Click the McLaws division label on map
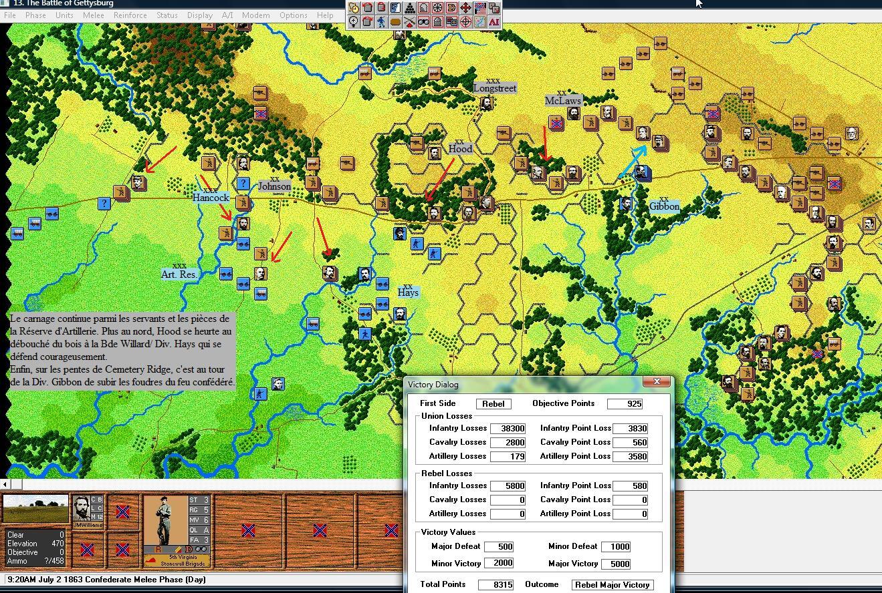Image resolution: width=882 pixels, height=593 pixels. [x=563, y=101]
